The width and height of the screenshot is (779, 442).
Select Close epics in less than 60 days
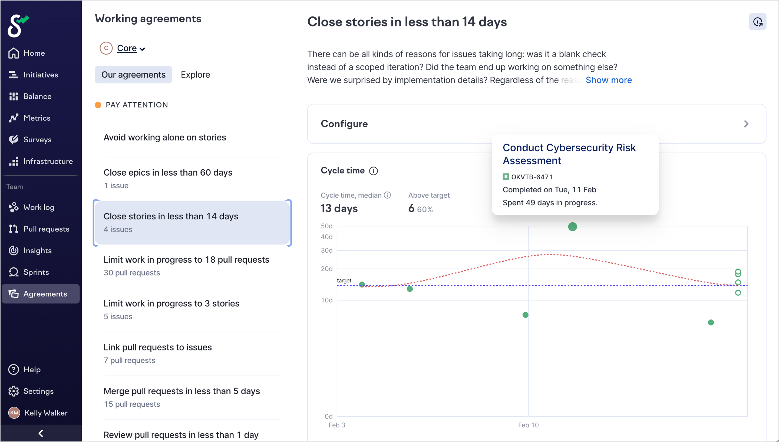tap(168, 172)
